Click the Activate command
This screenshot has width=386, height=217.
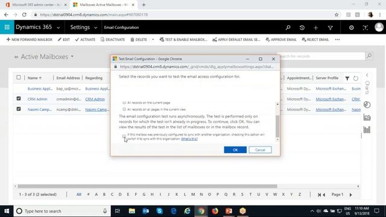tap(85, 40)
